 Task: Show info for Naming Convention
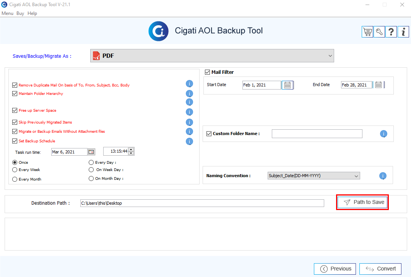click(x=383, y=176)
